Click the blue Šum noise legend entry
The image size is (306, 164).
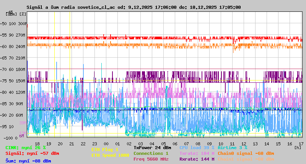[x=28, y=161]
